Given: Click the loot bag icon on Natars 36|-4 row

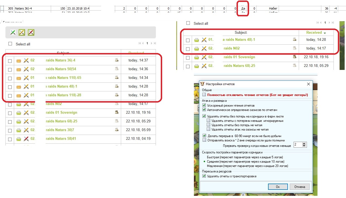Looking at the screenshot, I should (117, 60).
